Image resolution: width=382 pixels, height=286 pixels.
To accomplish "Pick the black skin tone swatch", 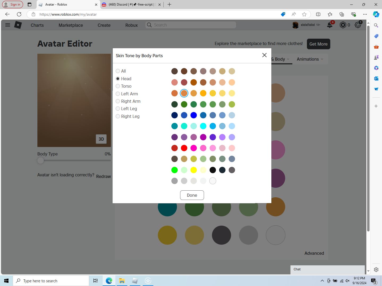I will (x=213, y=170).
